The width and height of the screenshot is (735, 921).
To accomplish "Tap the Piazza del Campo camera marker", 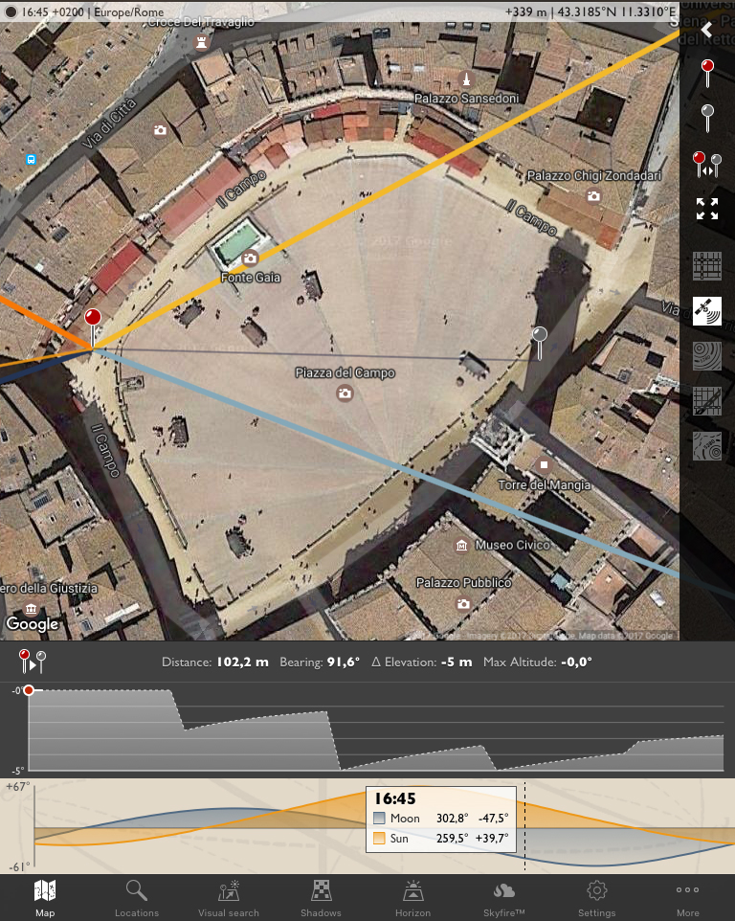I will pos(345,393).
